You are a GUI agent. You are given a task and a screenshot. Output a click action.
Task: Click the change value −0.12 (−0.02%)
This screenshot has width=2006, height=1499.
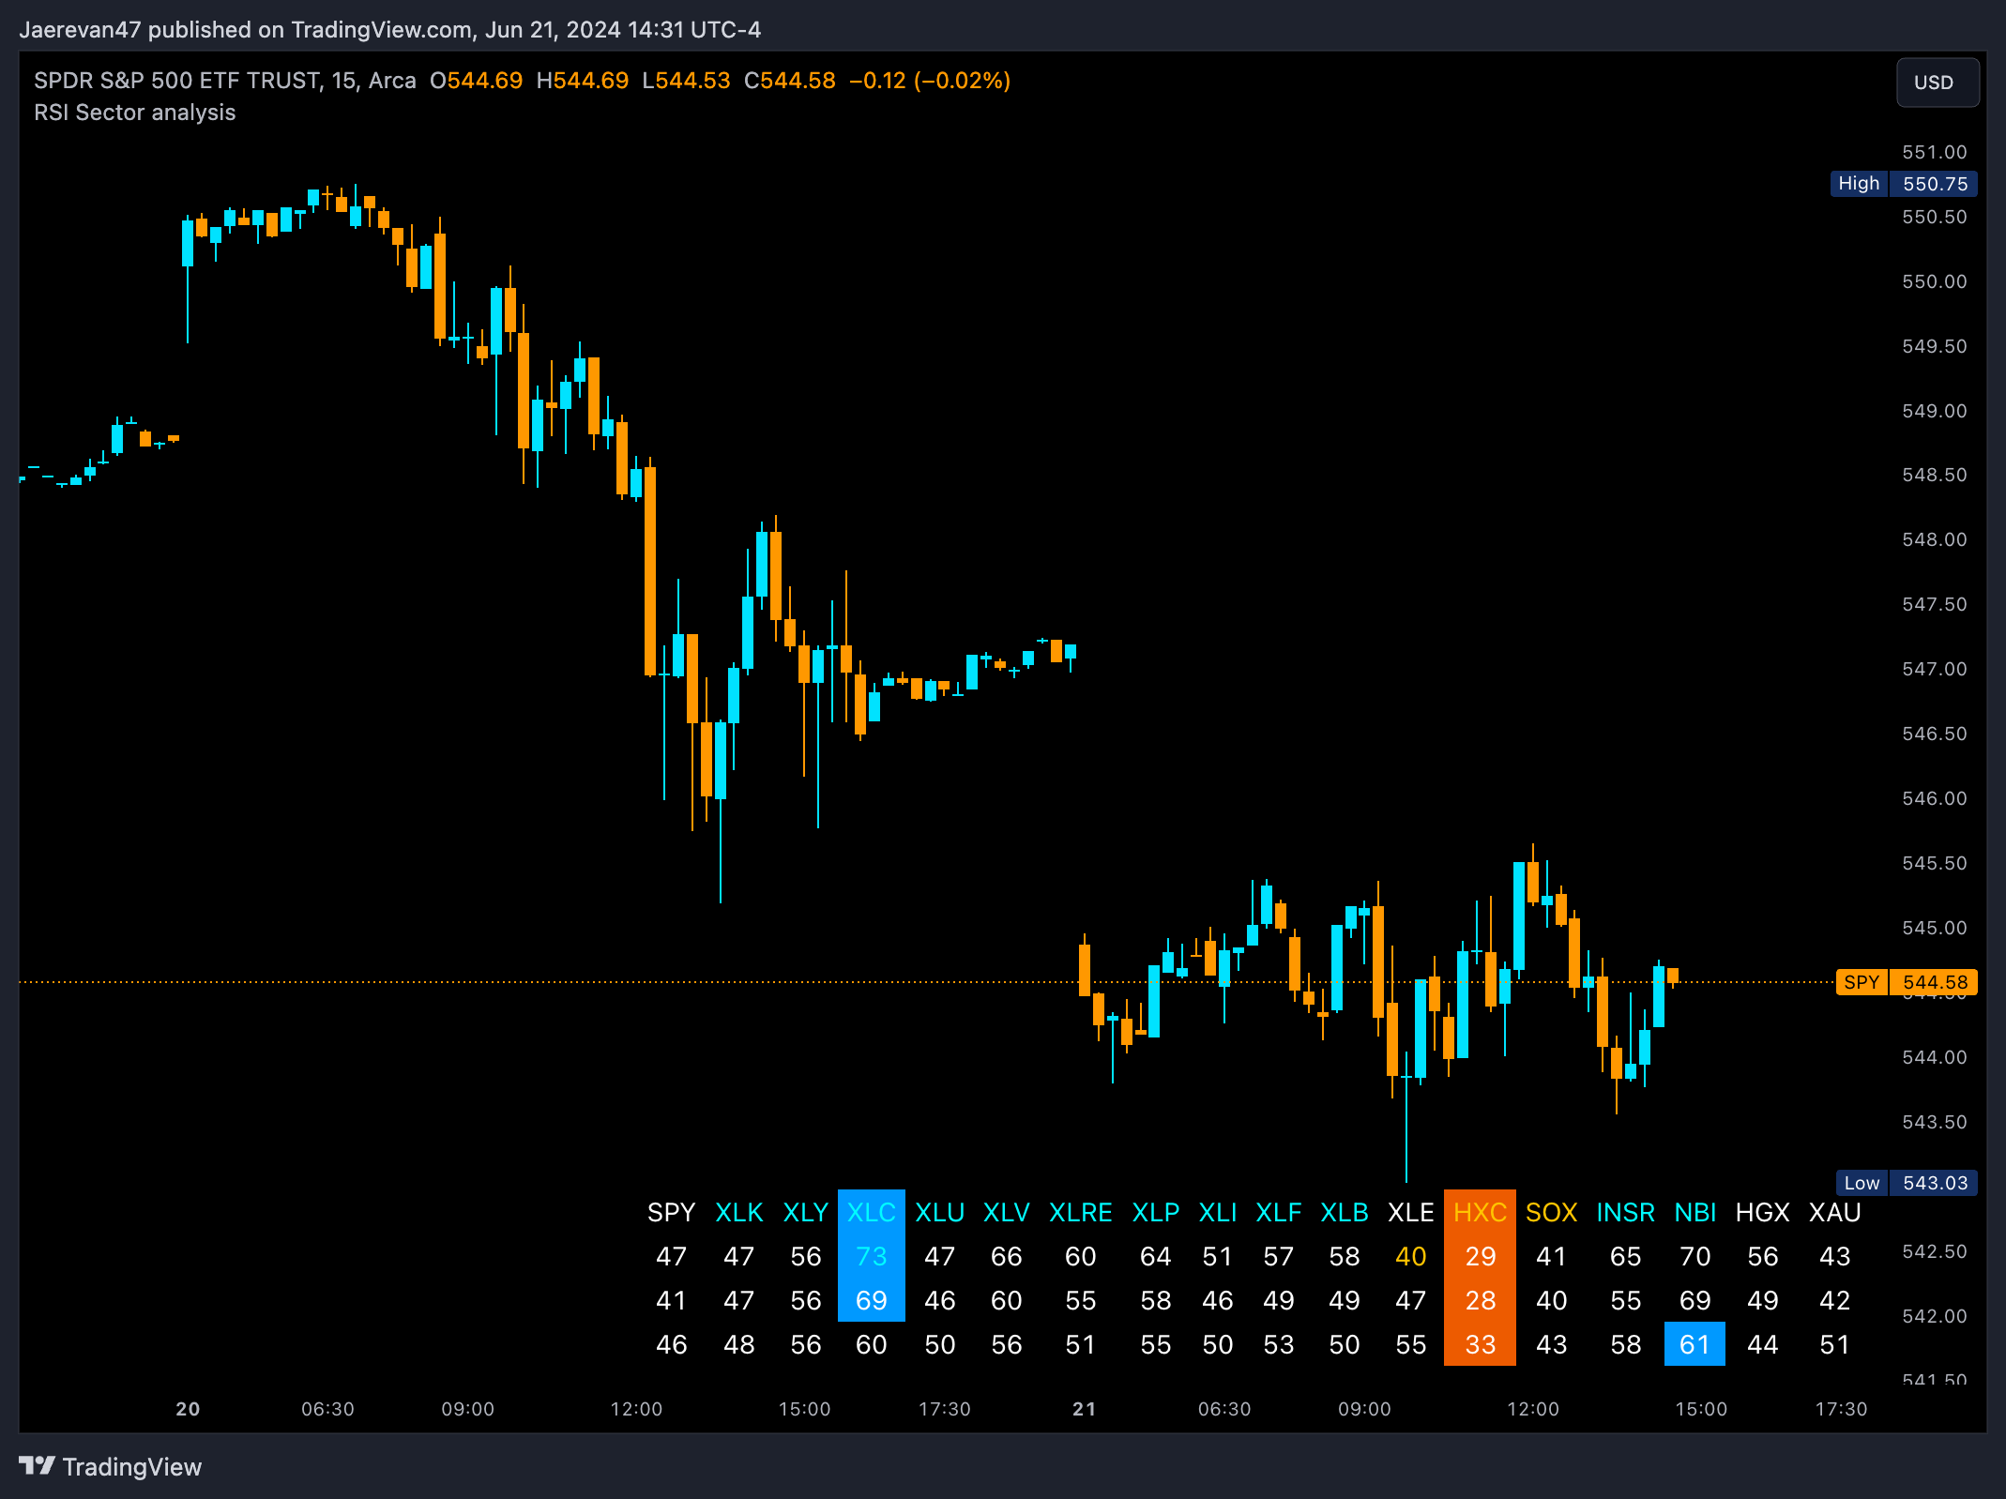(x=930, y=81)
